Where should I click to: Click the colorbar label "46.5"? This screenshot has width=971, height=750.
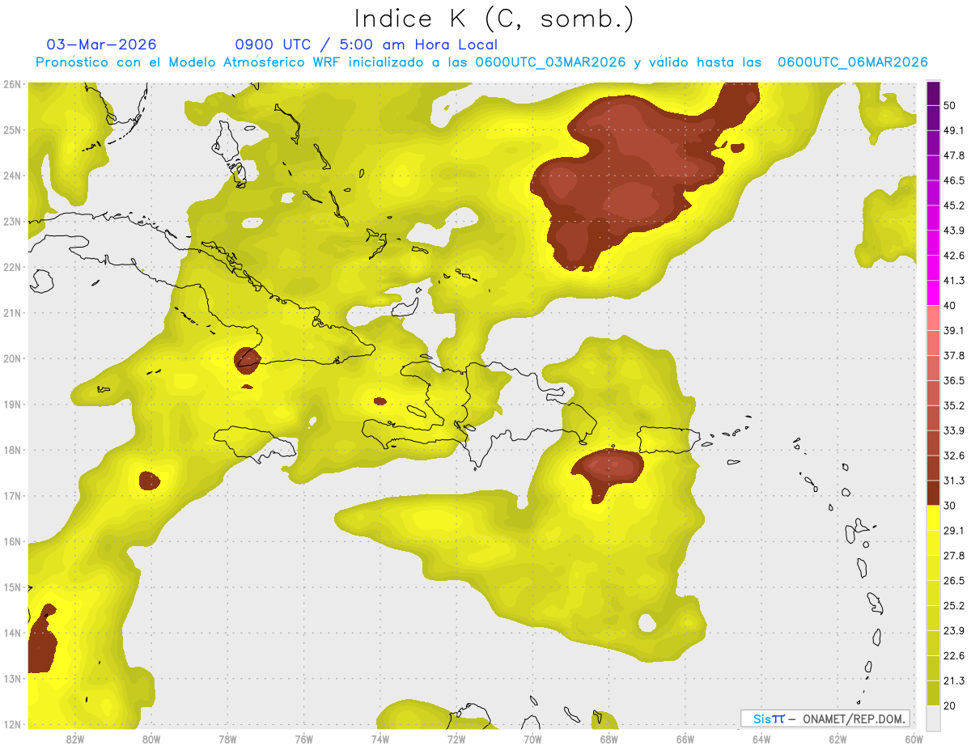(954, 180)
